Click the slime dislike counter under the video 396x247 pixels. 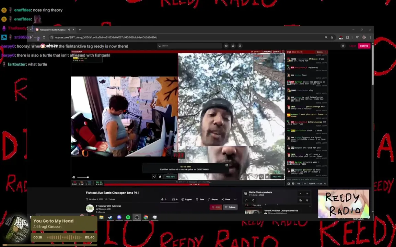[175, 199]
